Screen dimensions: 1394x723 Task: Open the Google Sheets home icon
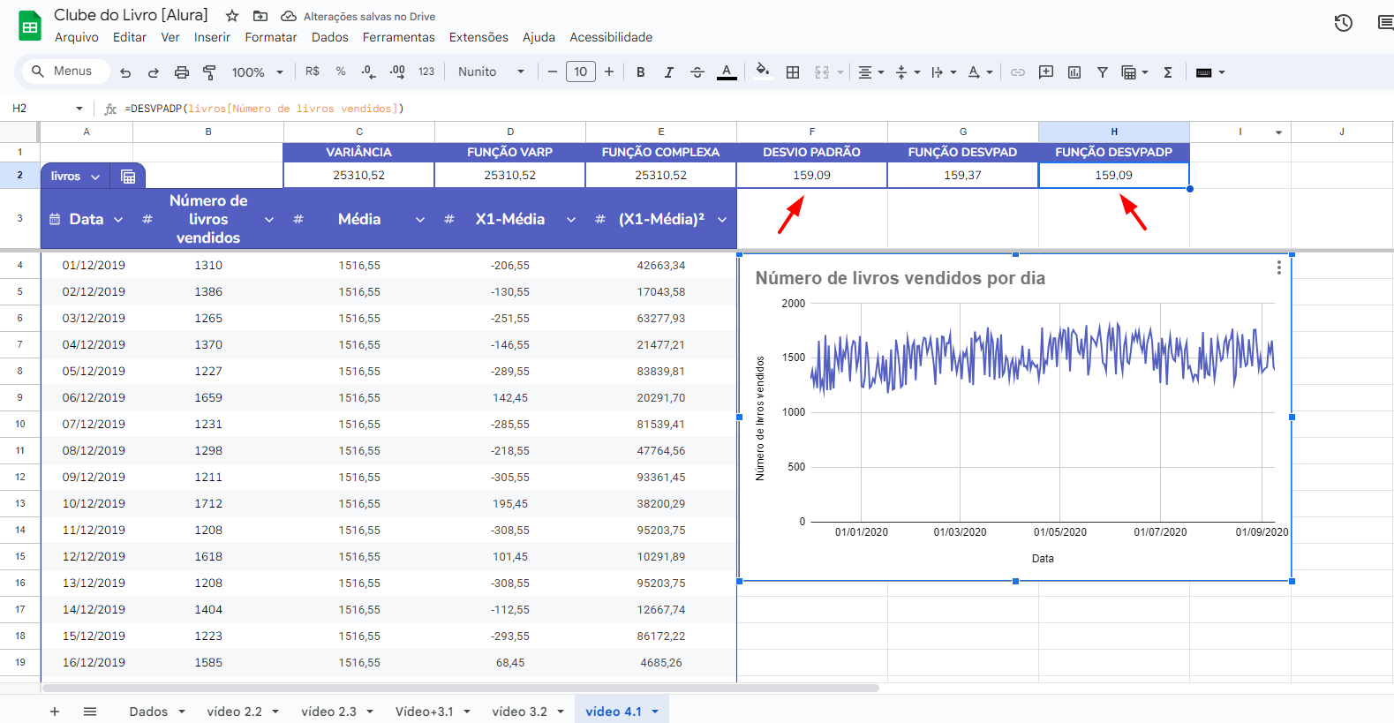click(x=30, y=26)
